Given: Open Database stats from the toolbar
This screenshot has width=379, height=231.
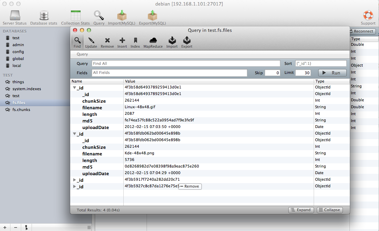Looking at the screenshot, I should tap(44, 16).
